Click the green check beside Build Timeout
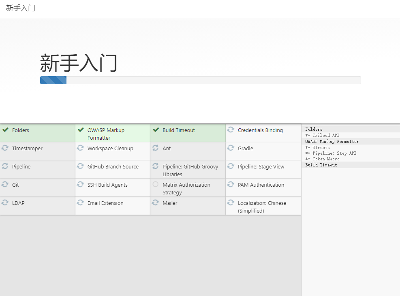The image size is (400, 296). [x=156, y=130]
